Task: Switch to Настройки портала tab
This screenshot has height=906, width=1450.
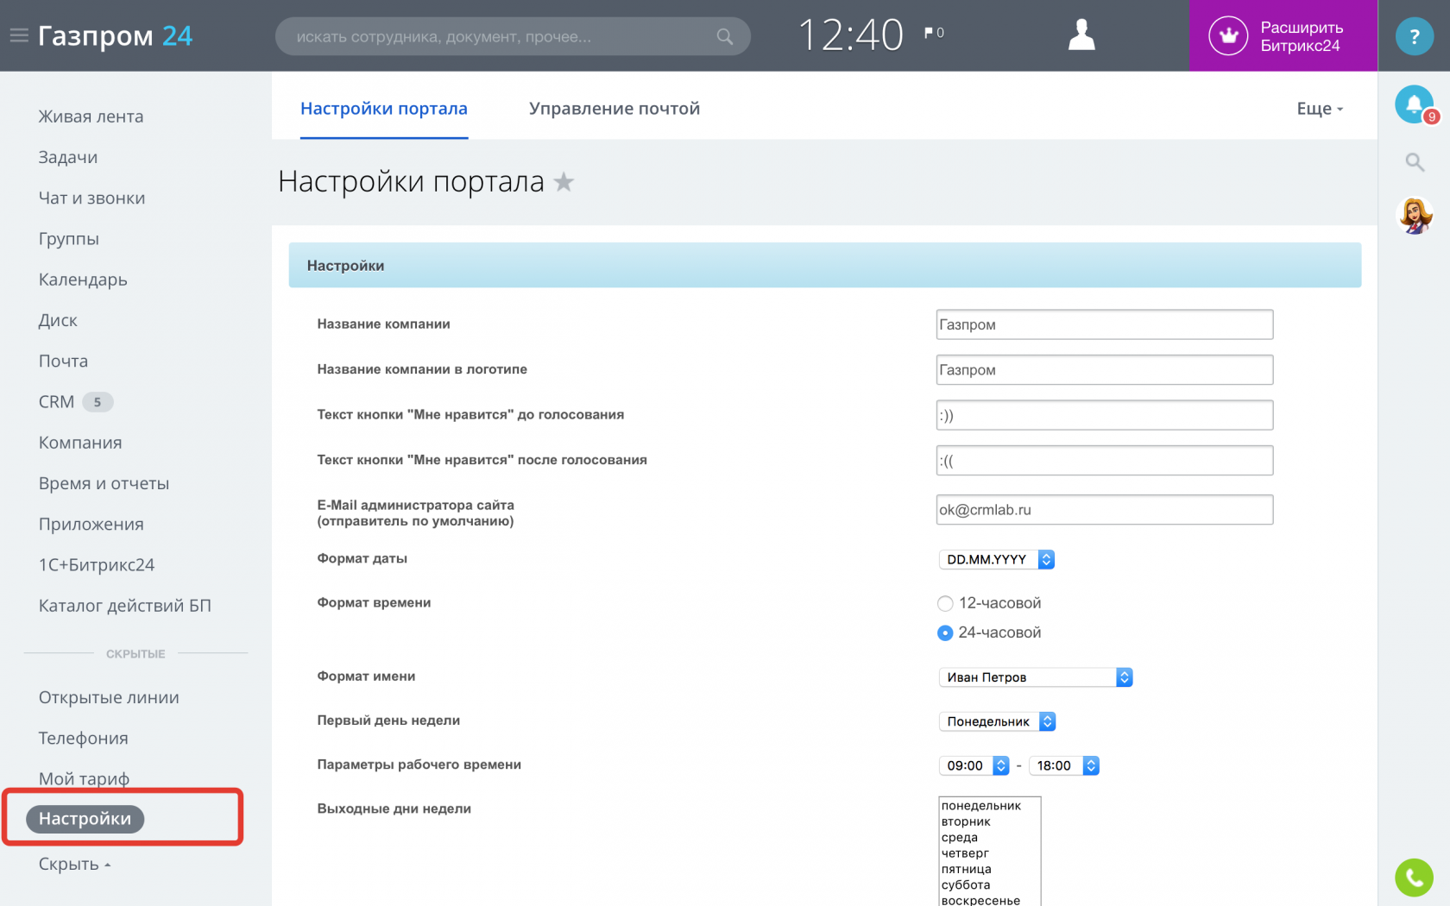Action: (x=384, y=109)
